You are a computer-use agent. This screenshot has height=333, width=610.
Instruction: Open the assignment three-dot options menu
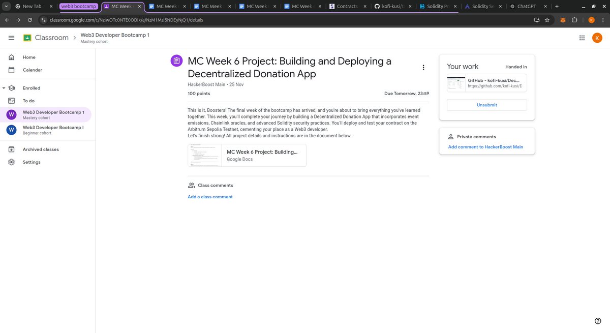point(423,67)
